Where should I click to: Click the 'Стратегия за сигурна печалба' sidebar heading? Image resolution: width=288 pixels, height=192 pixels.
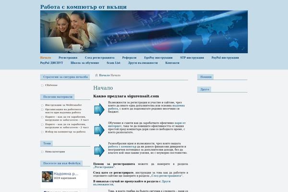65,77
